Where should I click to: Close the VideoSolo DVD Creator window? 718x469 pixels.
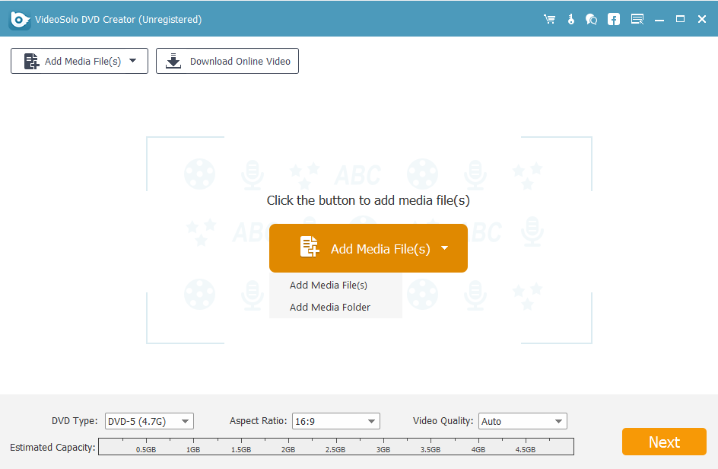pyautogui.click(x=702, y=19)
